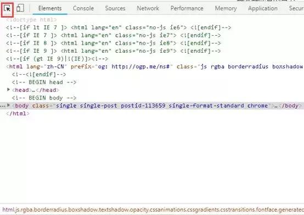The width and height of the screenshot is (304, 215).
Task: Select the html lang="zh-CN" node
Action: click(154, 67)
